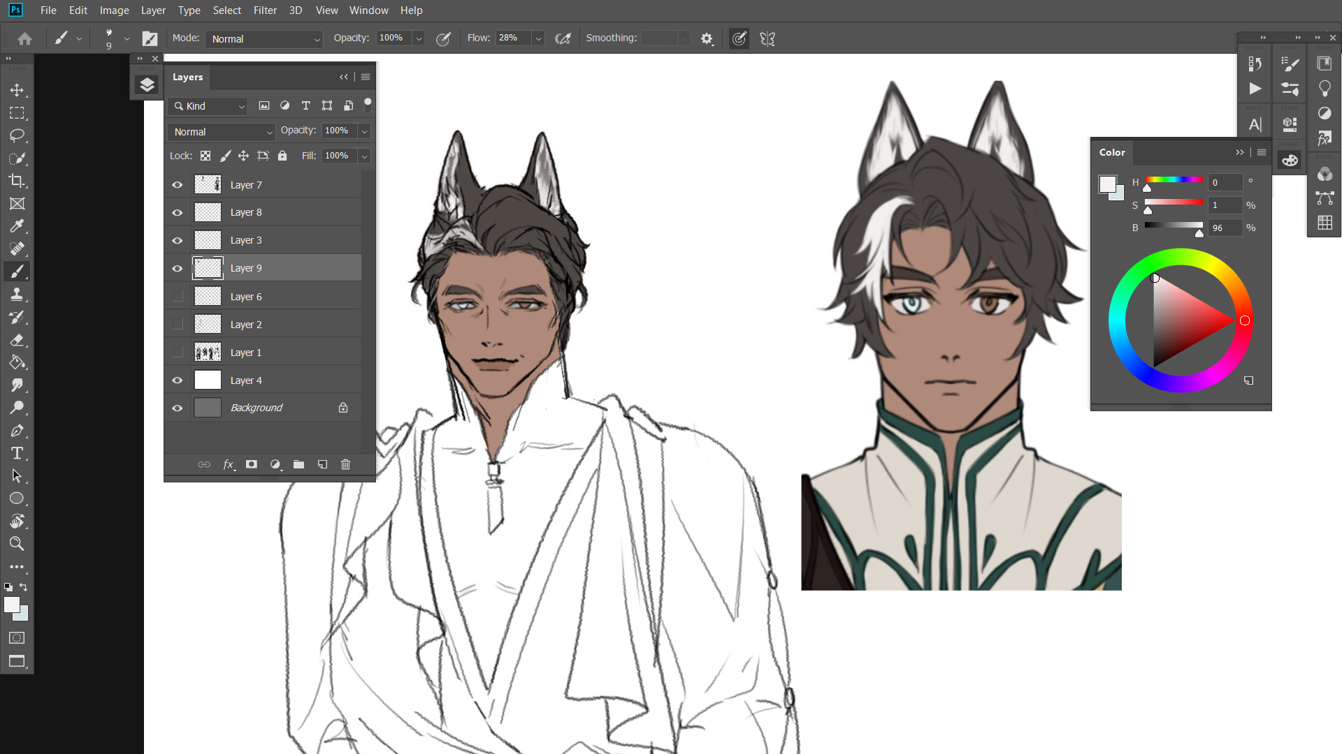Screen dimensions: 1342x754
Task: Hide the Background layer
Action: tap(178, 408)
